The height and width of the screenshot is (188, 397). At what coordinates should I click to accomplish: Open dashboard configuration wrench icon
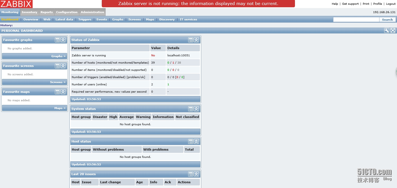pyautogui.click(x=386, y=31)
